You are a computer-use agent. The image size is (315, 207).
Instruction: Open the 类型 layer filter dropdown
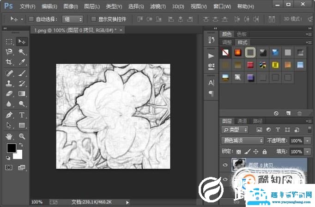[235, 130]
